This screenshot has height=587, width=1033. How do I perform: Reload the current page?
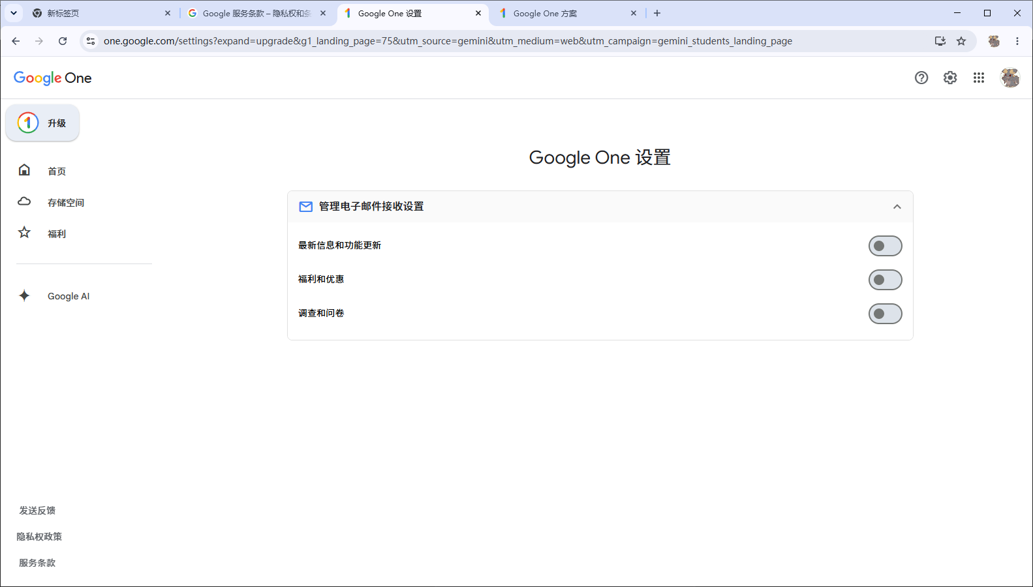point(63,41)
